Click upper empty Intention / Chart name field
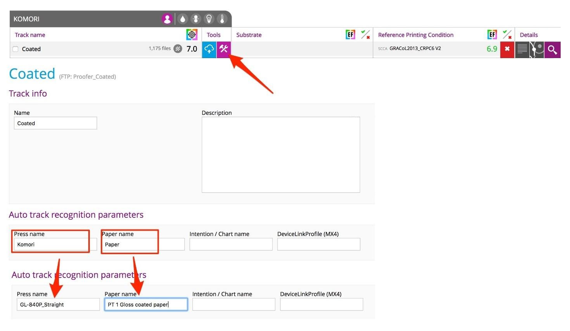This screenshot has width=570, height=331. tap(231, 245)
